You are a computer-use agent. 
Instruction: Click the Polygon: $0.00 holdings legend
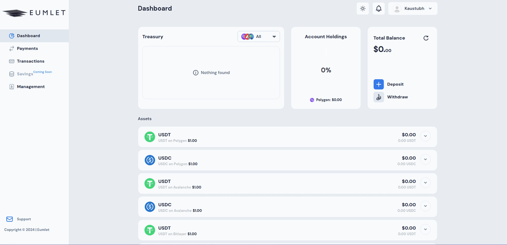pos(326,100)
